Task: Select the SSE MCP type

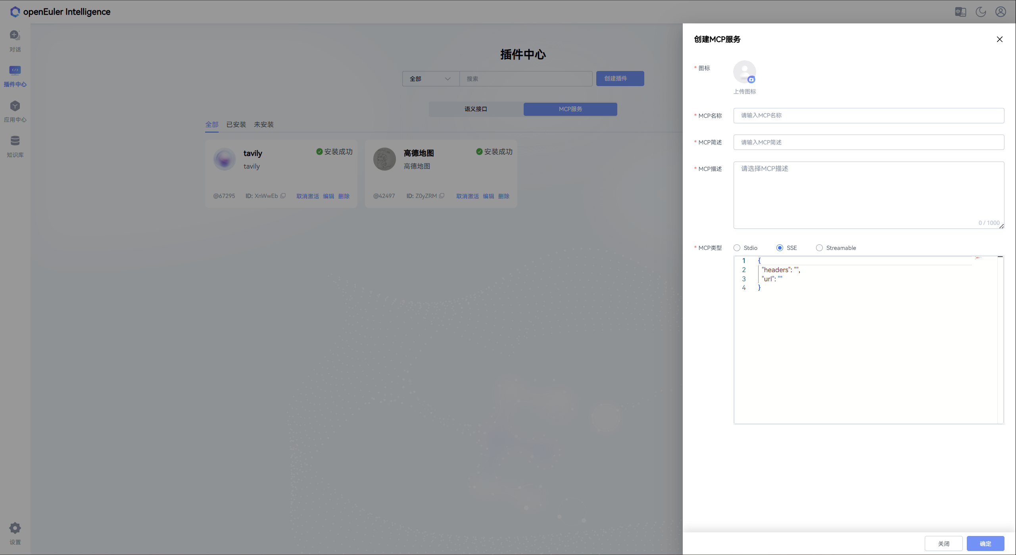Action: pyautogui.click(x=779, y=248)
